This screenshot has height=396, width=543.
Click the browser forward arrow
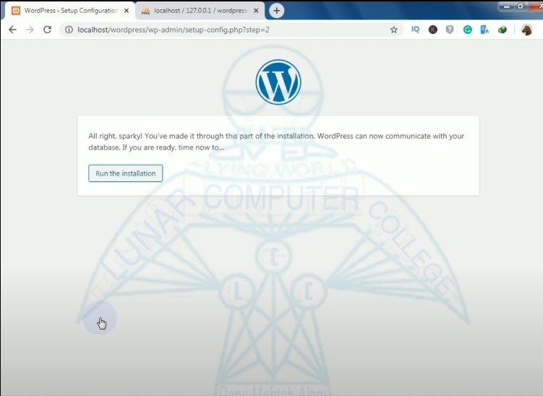click(30, 30)
